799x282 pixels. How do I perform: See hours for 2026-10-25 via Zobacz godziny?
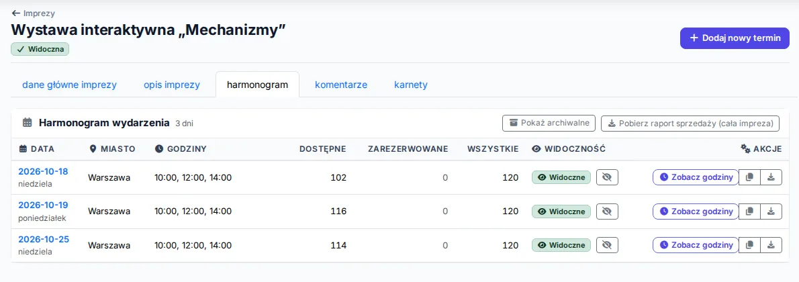696,245
